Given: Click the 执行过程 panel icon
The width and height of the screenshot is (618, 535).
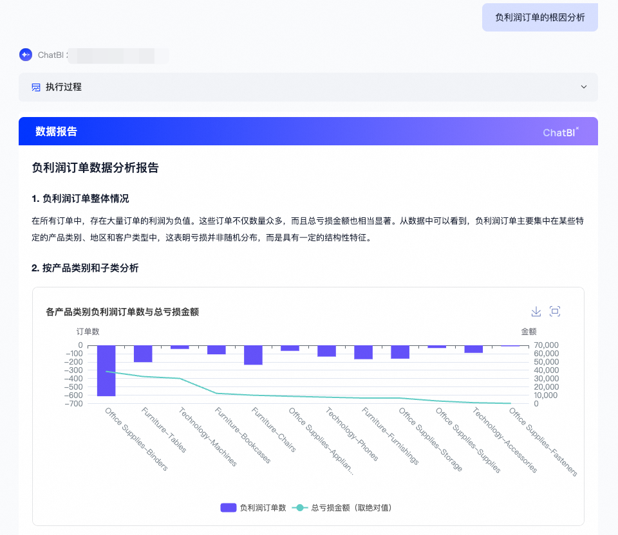Looking at the screenshot, I should (36, 87).
